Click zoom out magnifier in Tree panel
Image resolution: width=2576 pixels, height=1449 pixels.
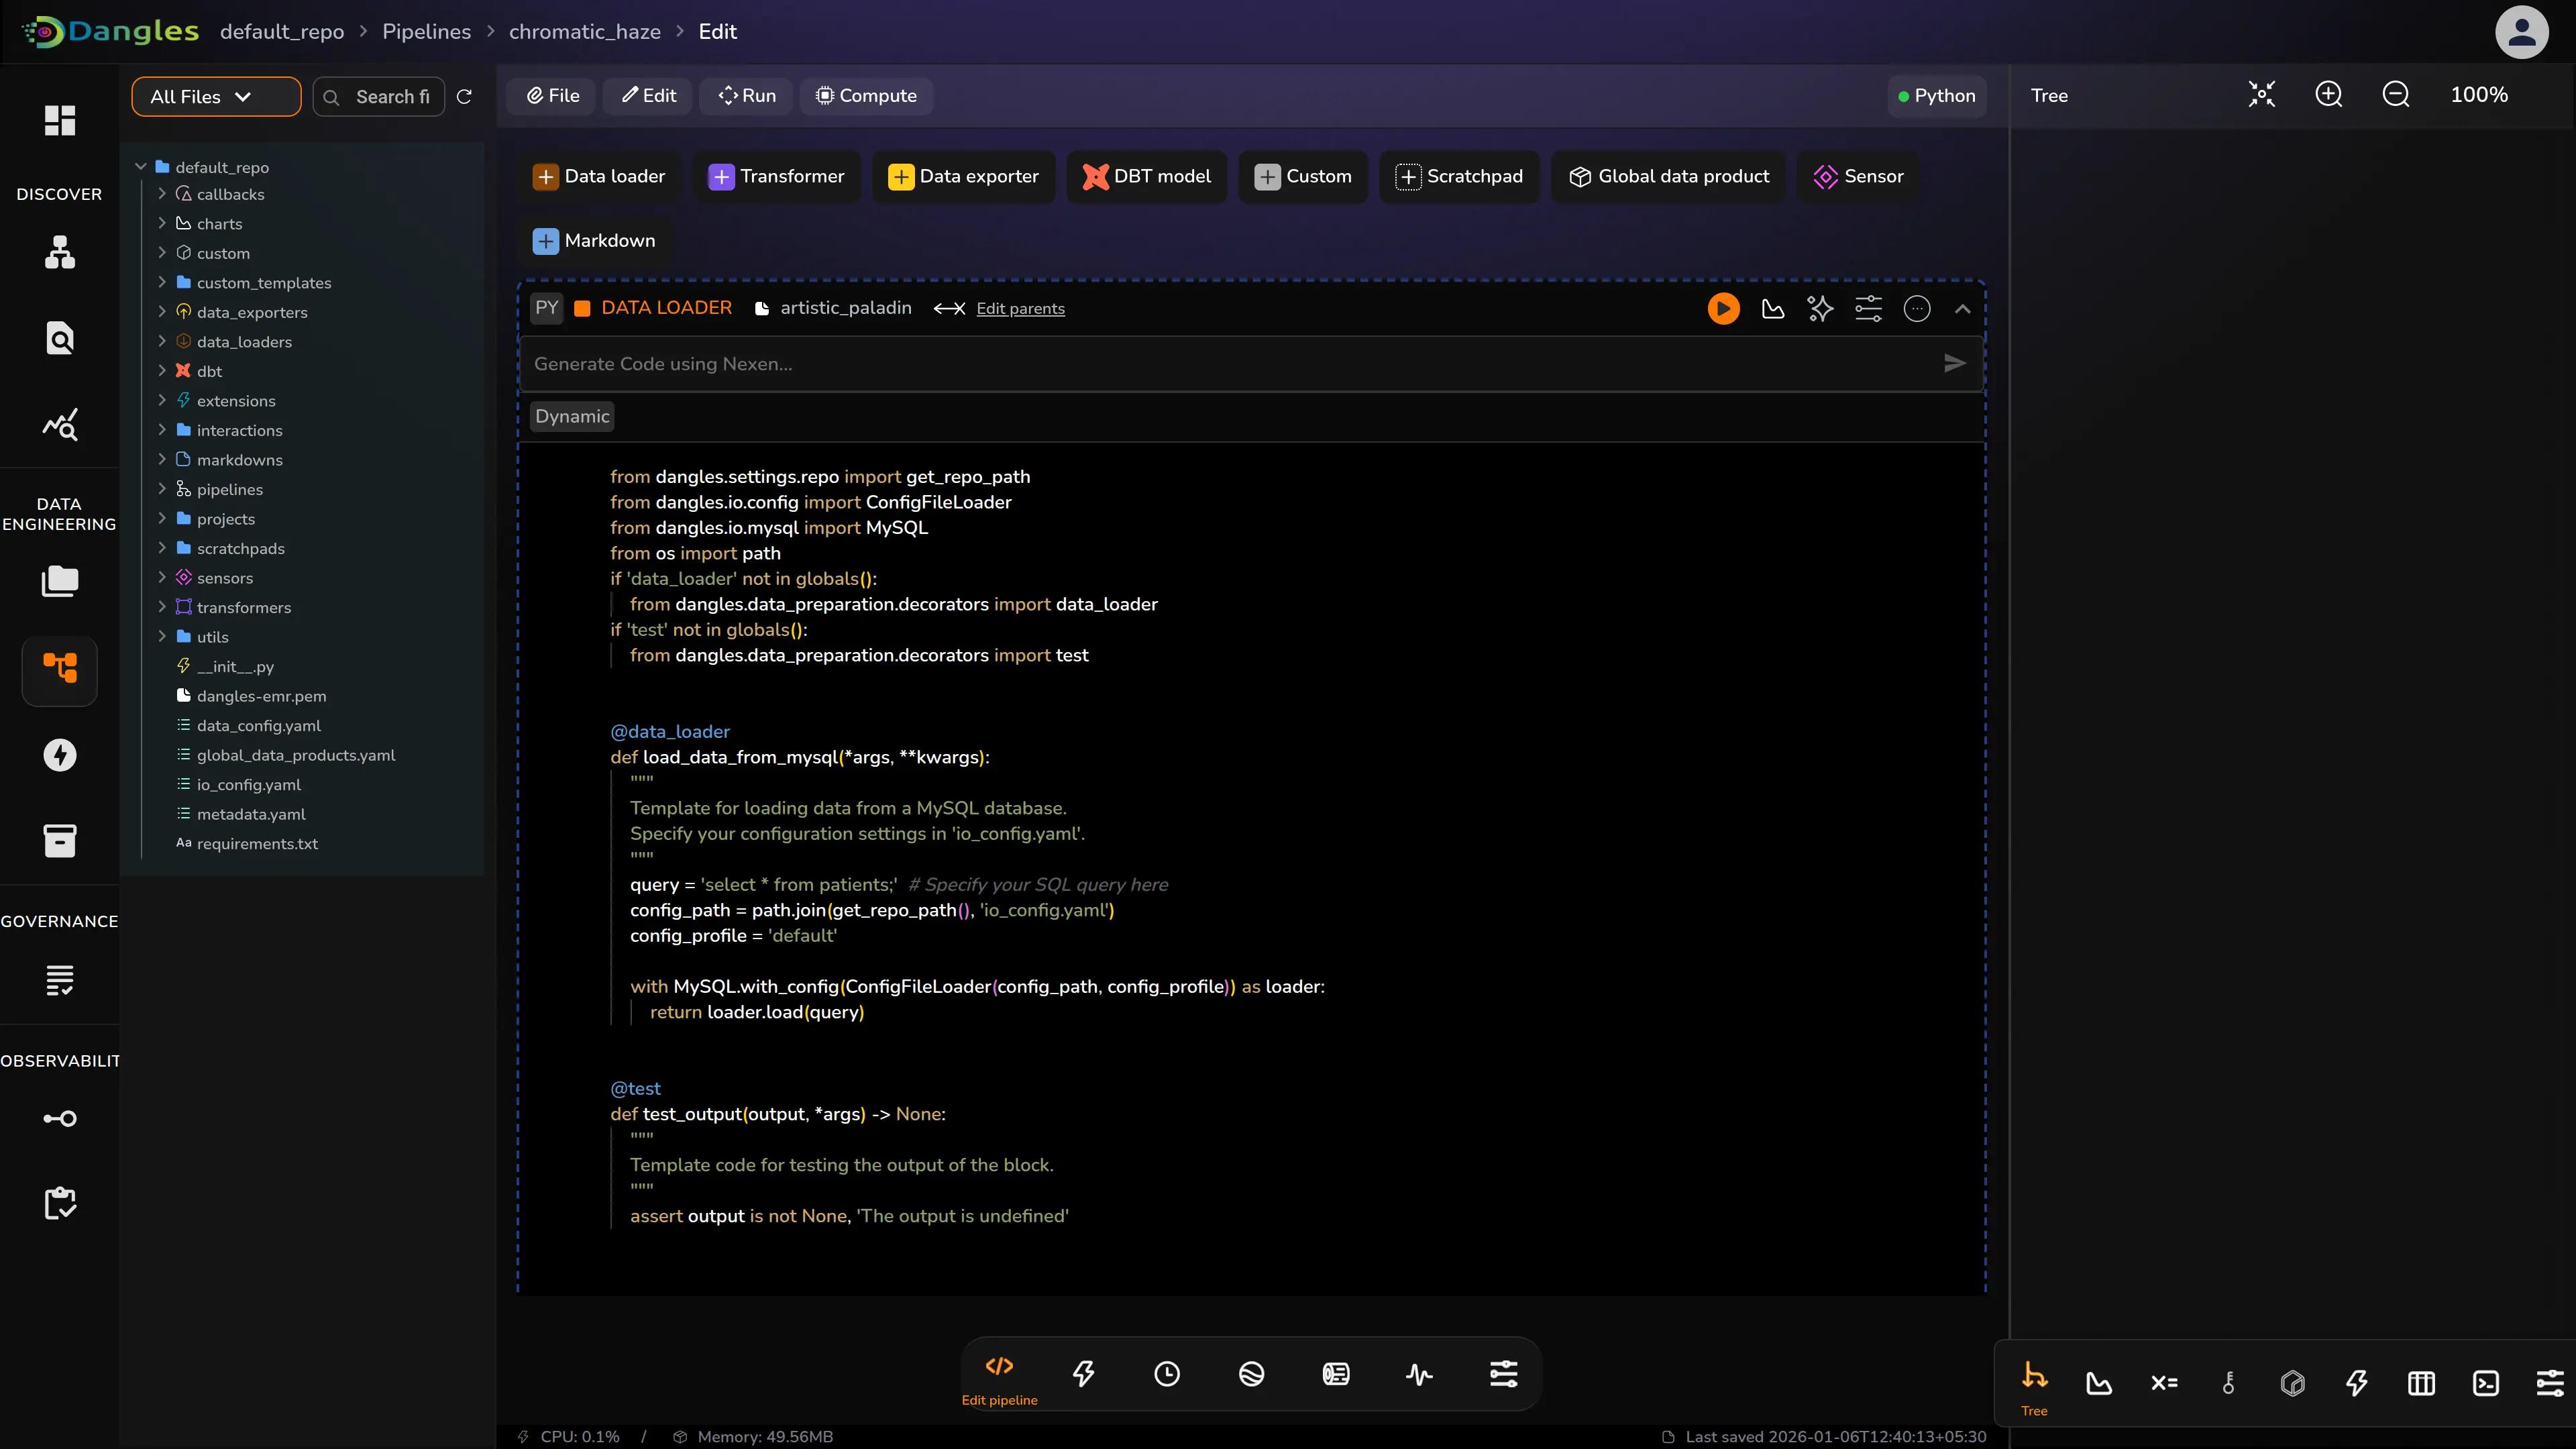[x=2396, y=95]
